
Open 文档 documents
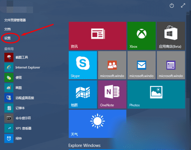[7, 29]
